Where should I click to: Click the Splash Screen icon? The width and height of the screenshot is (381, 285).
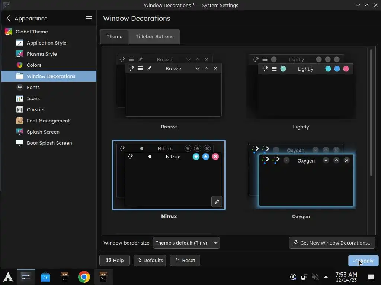click(x=20, y=132)
